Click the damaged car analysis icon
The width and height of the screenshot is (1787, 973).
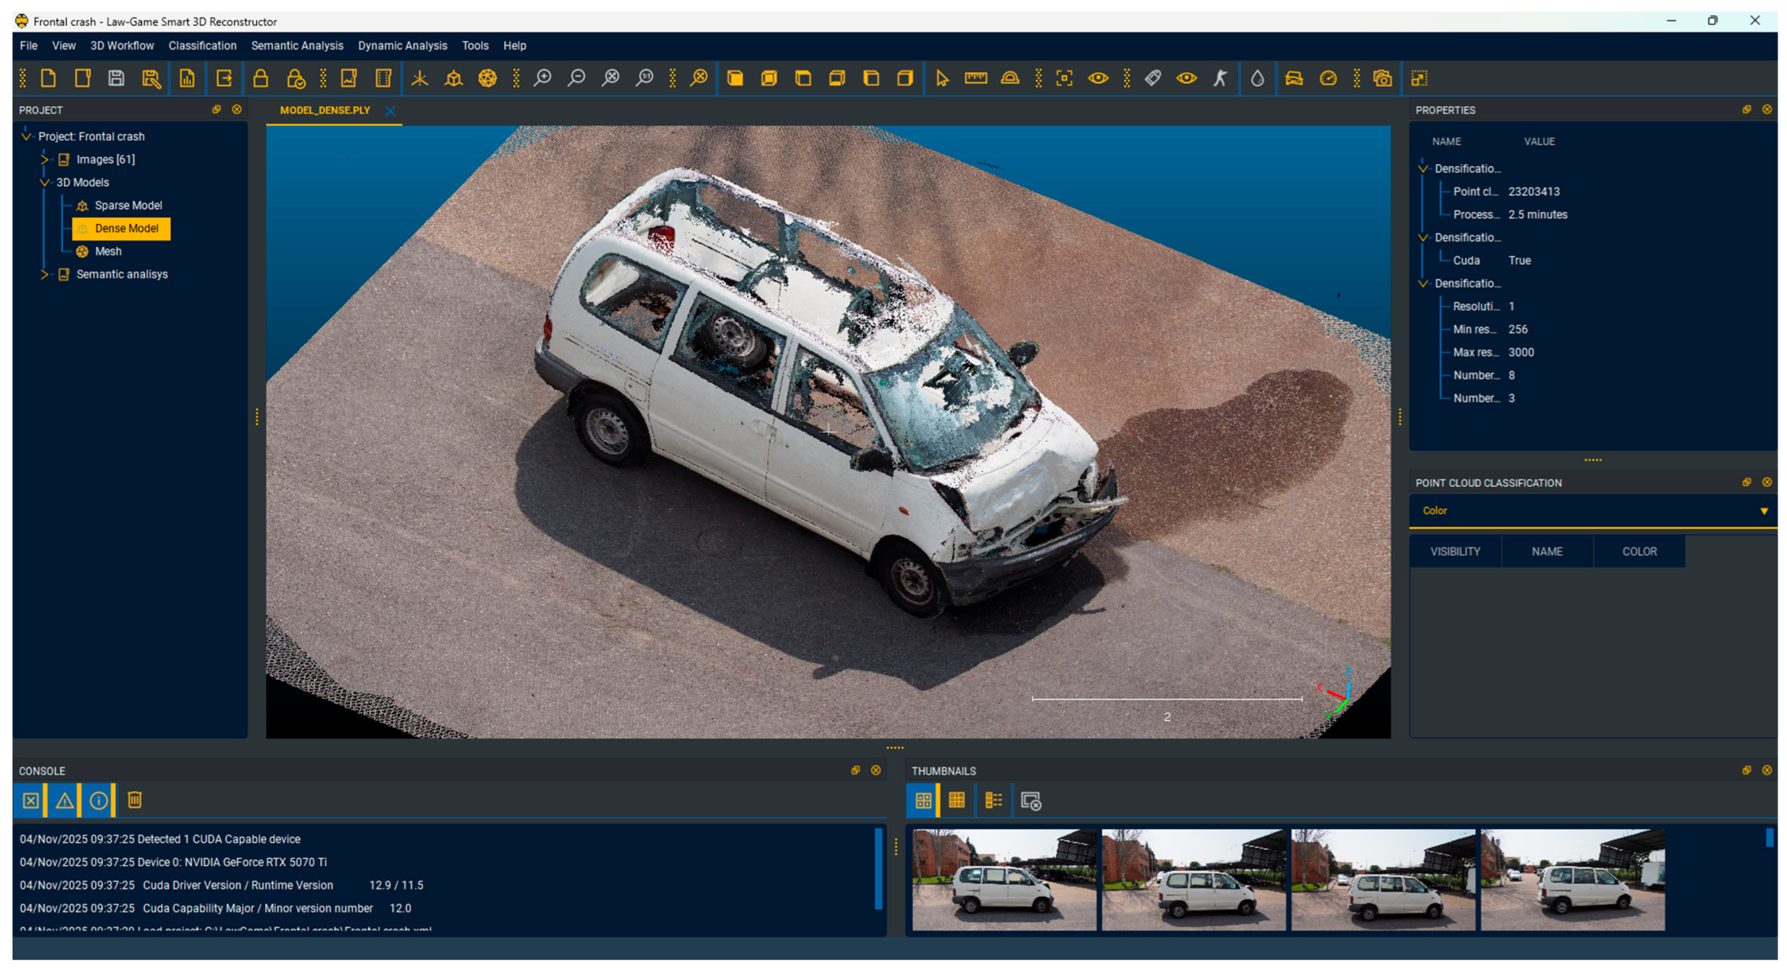click(1294, 78)
